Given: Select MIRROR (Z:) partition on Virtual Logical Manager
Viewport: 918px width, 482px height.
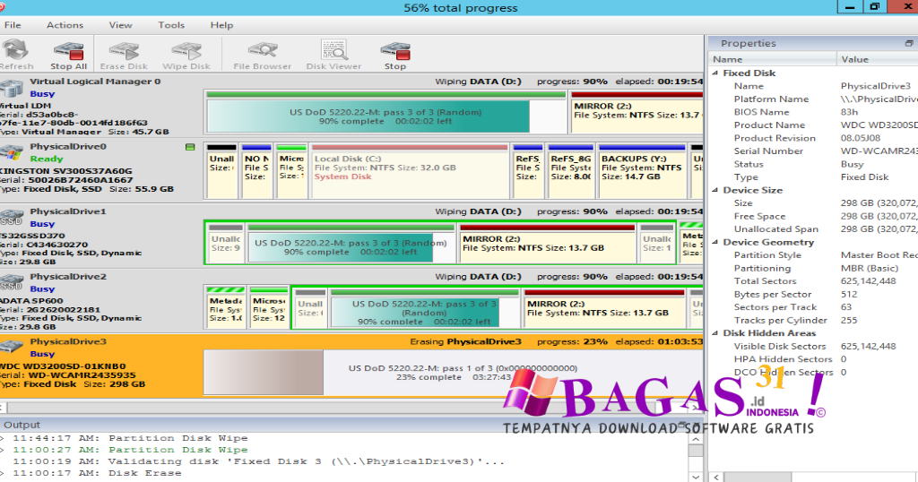Looking at the screenshot, I should coord(637,112).
